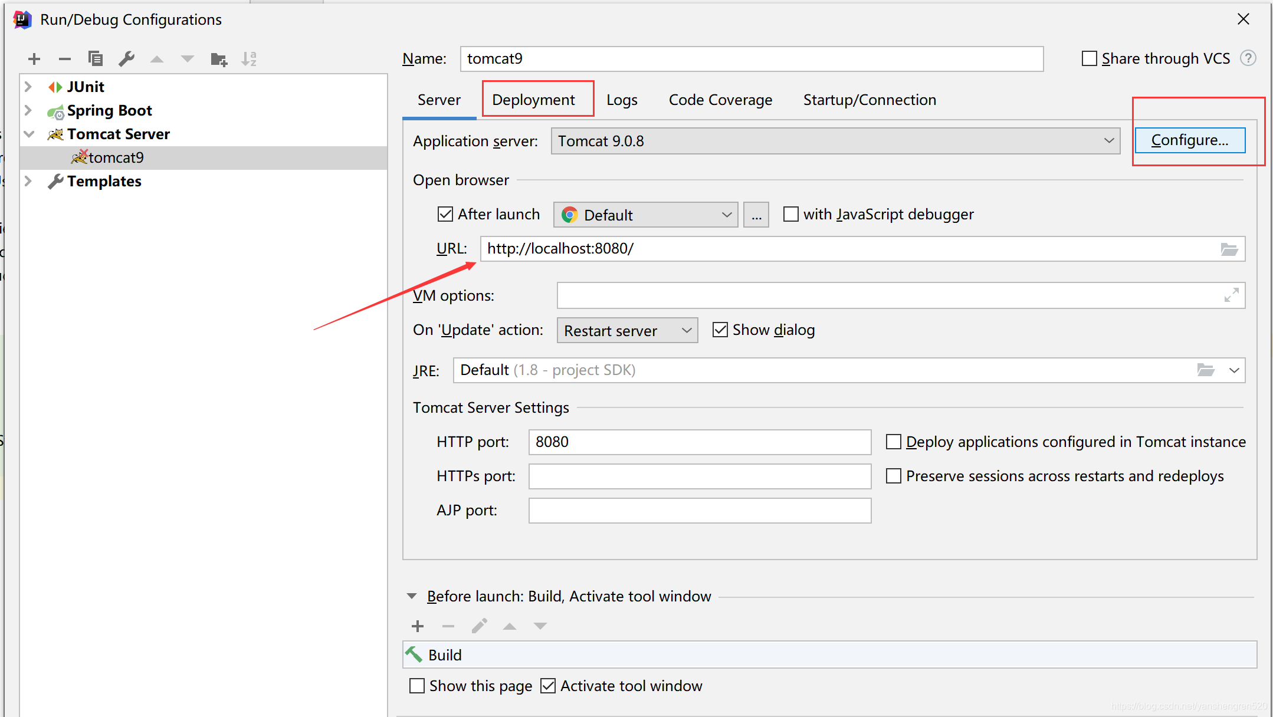Expand the Spring Boot tree node
This screenshot has height=717, width=1273.
[28, 110]
